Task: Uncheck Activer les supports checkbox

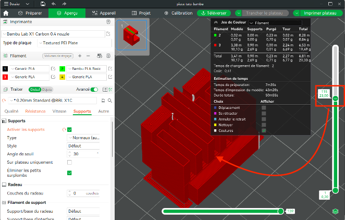Action: coord(69,130)
